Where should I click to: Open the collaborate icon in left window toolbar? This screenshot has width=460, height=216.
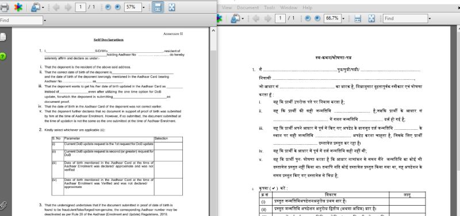pyautogui.click(x=36, y=7)
